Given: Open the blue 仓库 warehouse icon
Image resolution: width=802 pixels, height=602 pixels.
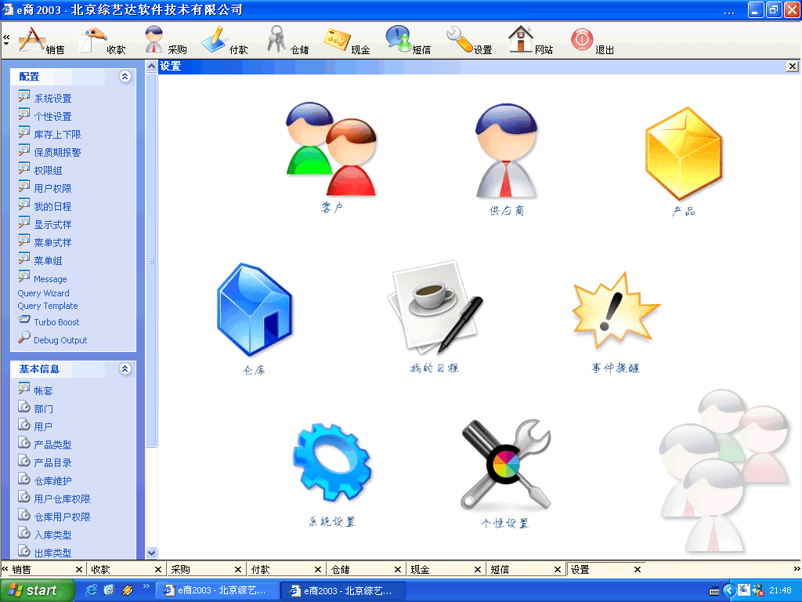Looking at the screenshot, I should coord(254,310).
